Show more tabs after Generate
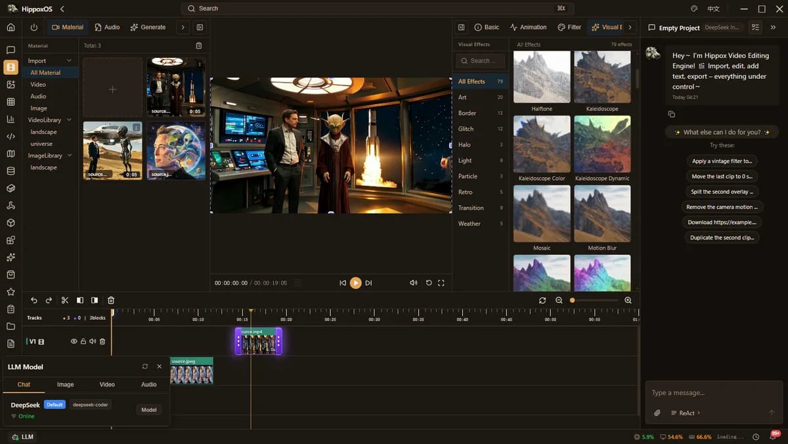This screenshot has width=788, height=444. tap(183, 27)
